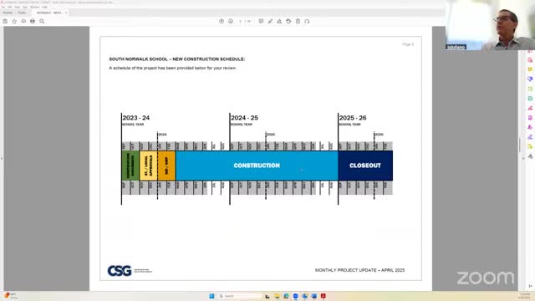Open the File menu
535x301 pixels.
3,7
